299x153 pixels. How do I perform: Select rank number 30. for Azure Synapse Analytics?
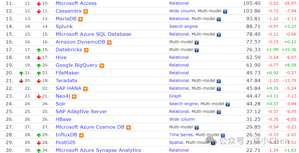9,150
